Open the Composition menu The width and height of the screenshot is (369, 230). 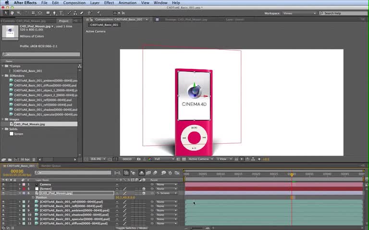(x=74, y=3)
